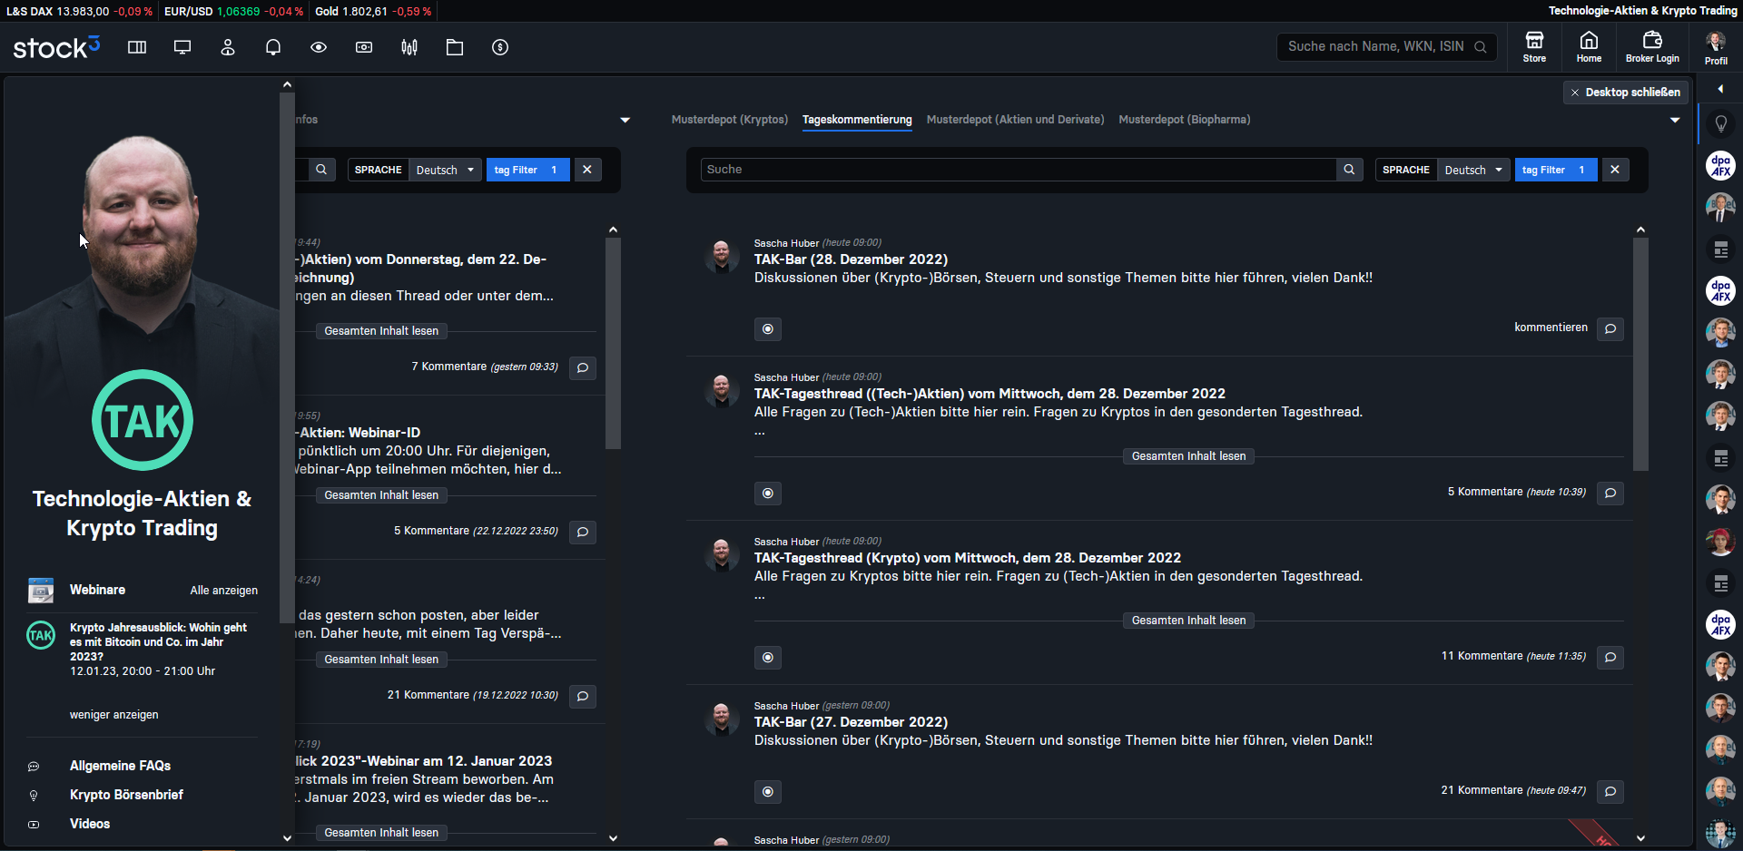Toggle watch button under TAK-Tagesthread (Krypto) post
The height and width of the screenshot is (851, 1743).
pos(768,658)
